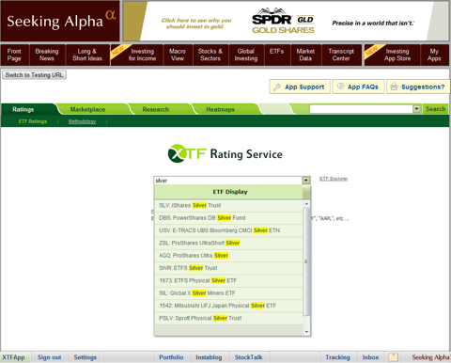Select SLV: iShares Silver Trust
This screenshot has width=451, height=363.
[228, 206]
